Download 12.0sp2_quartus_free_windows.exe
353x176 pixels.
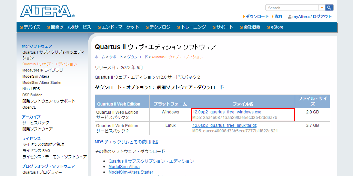click(x=227, y=112)
